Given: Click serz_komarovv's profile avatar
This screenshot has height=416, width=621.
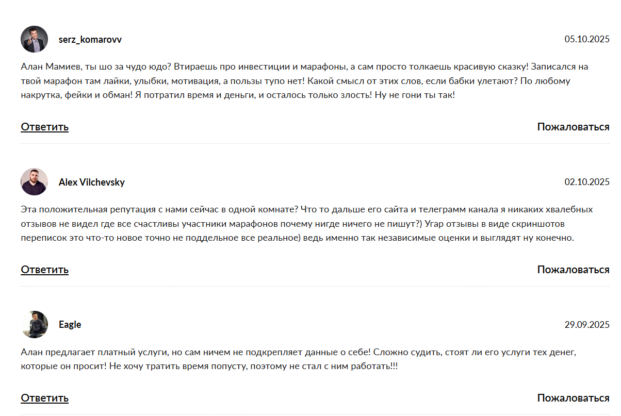Looking at the screenshot, I should [x=34, y=39].
